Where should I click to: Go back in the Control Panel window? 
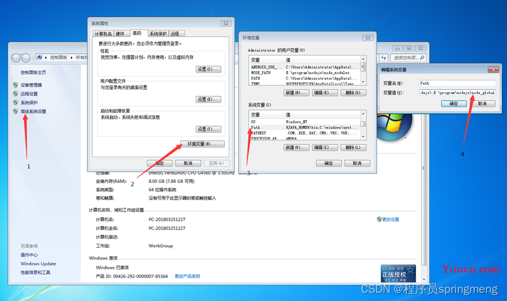point(16,58)
